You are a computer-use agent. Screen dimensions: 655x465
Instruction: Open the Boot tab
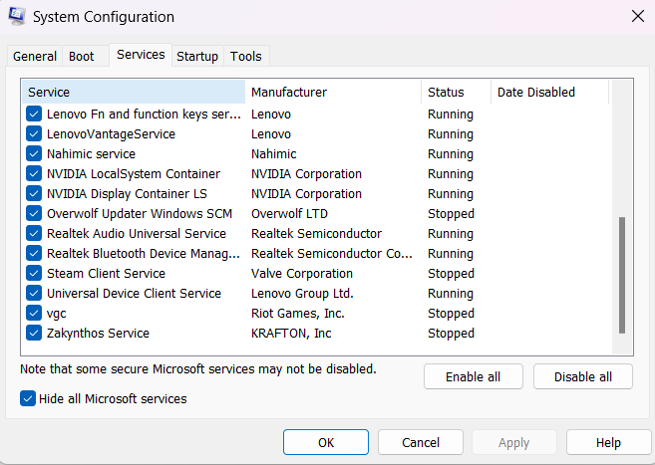[82, 57]
